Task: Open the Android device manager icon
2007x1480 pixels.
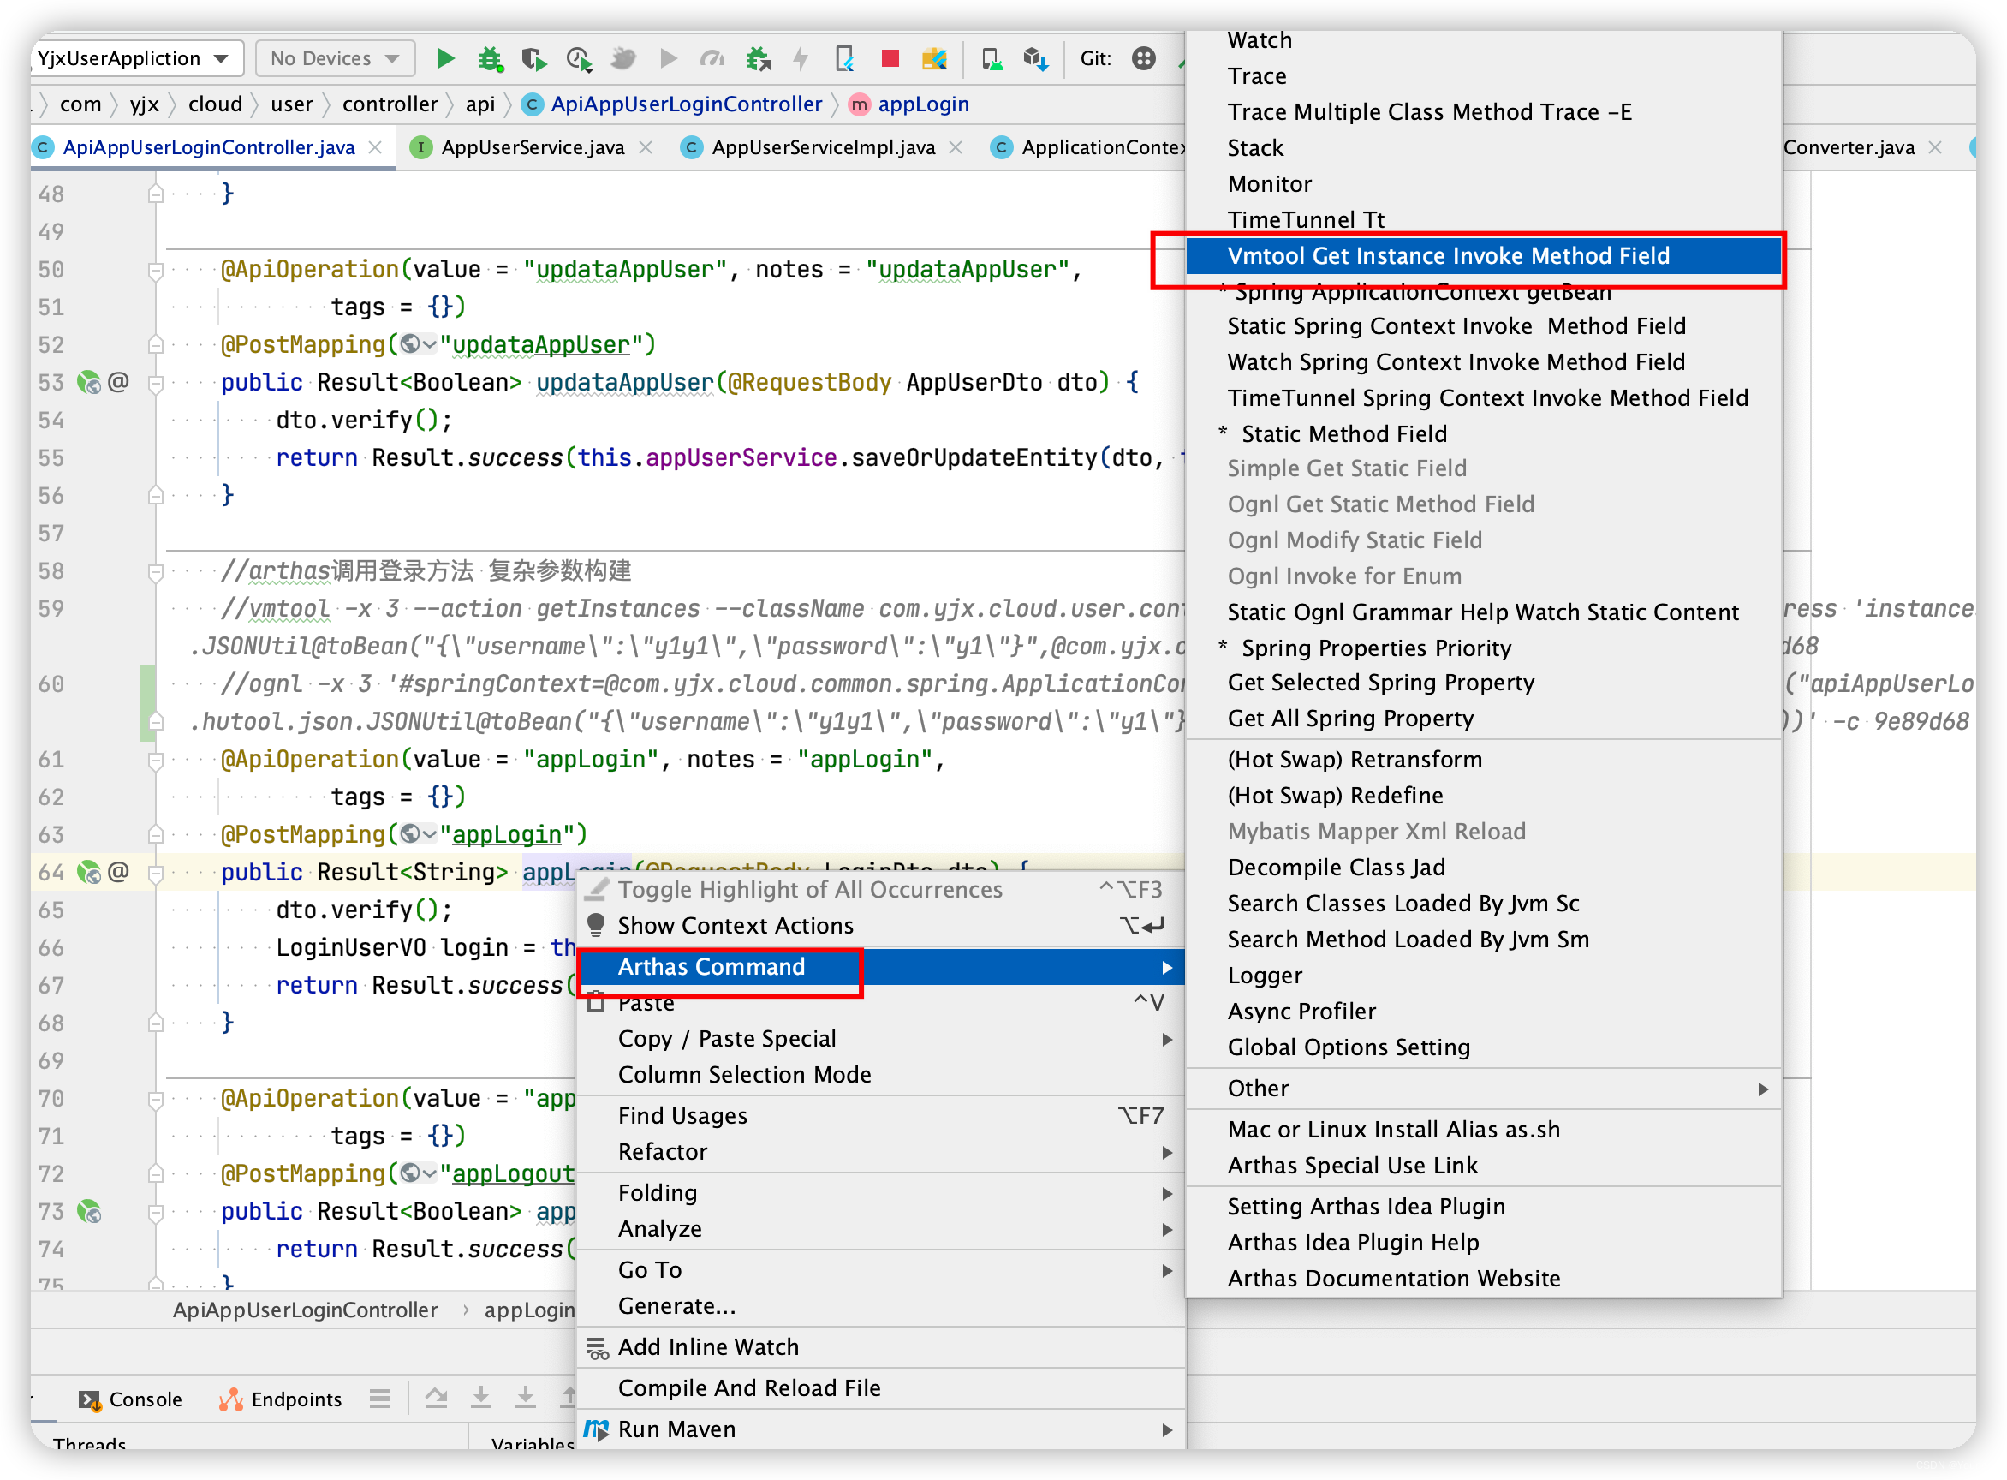Action: coord(992,59)
